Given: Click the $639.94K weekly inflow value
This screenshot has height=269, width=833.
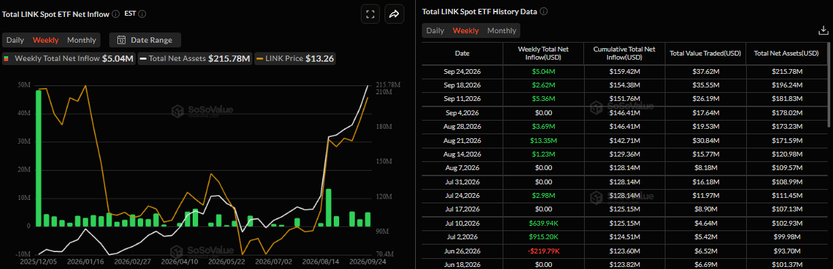Looking at the screenshot, I should (543, 223).
